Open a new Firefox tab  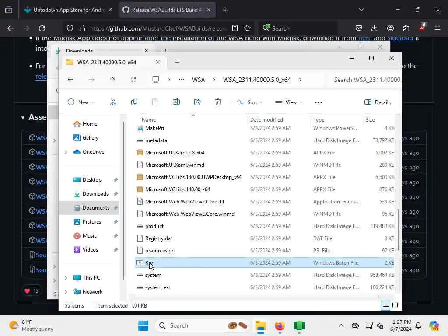coord(225,10)
